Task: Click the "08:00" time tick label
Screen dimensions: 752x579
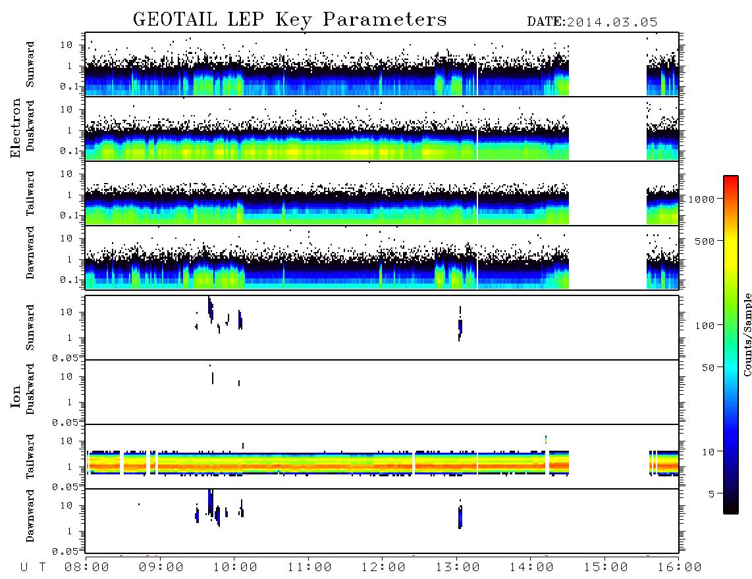Action: click(87, 568)
